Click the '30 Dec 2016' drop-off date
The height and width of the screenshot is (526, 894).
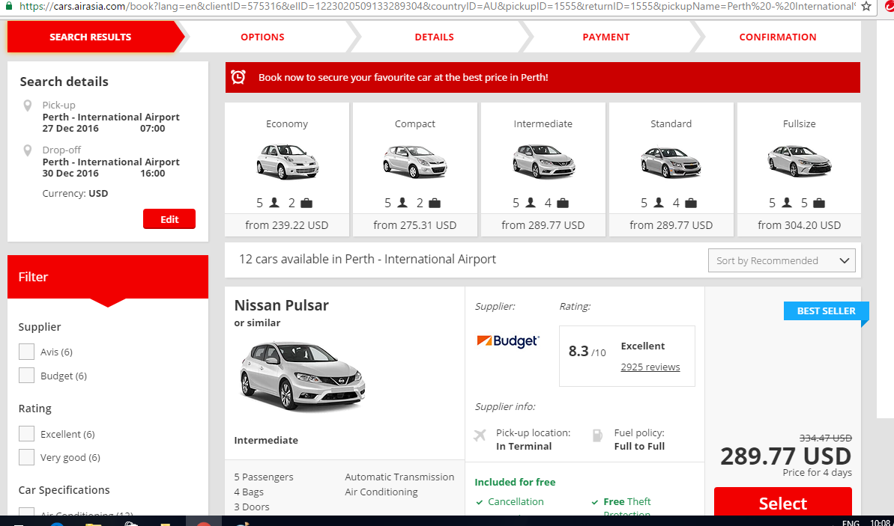click(x=70, y=173)
